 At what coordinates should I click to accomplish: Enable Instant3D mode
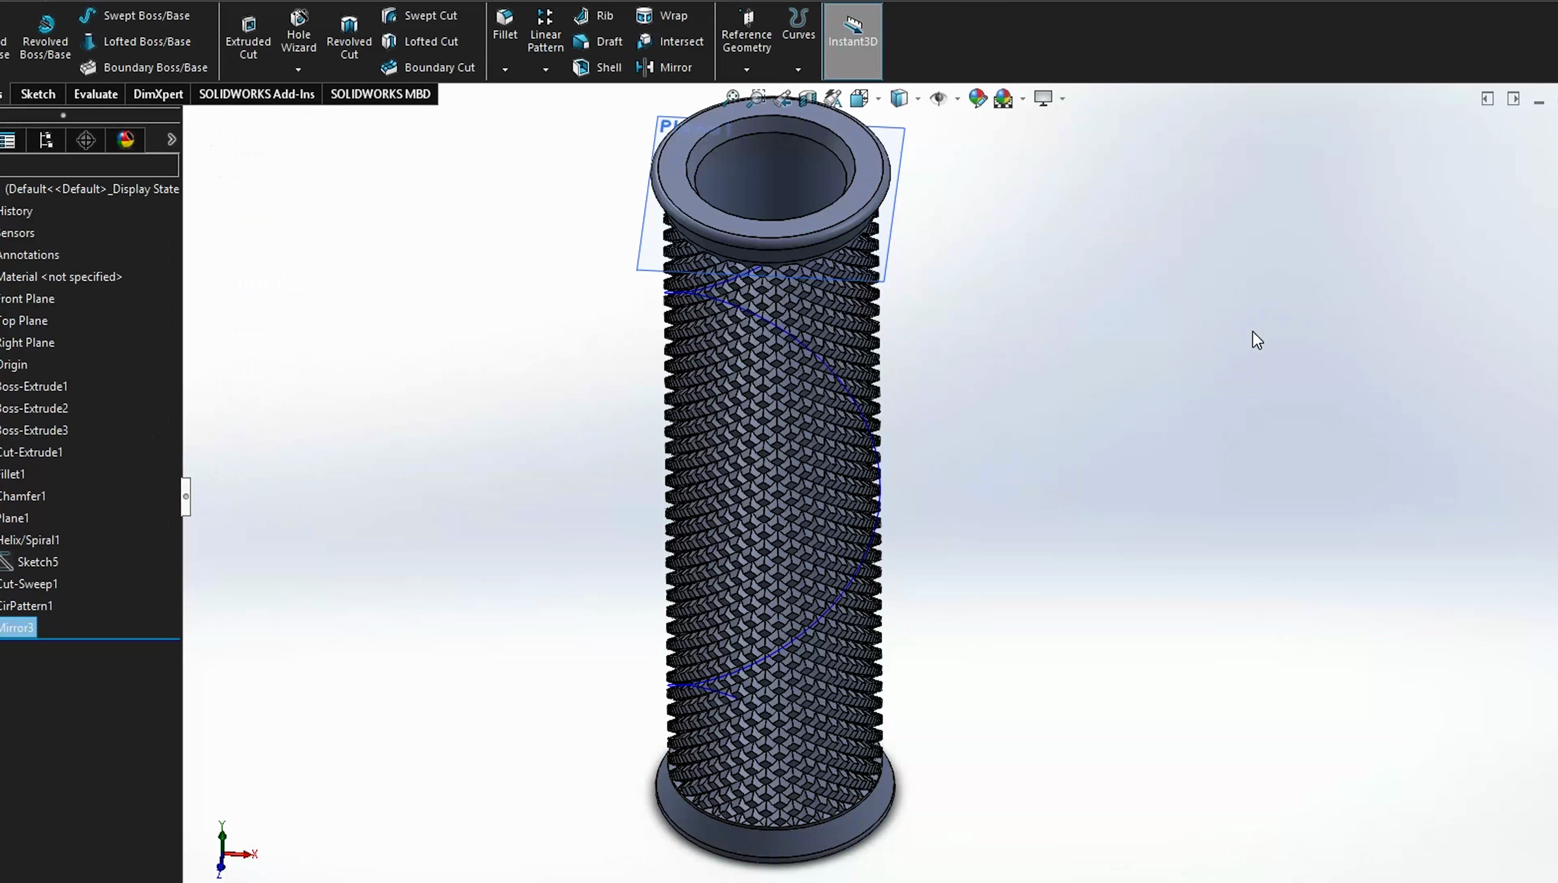852,40
